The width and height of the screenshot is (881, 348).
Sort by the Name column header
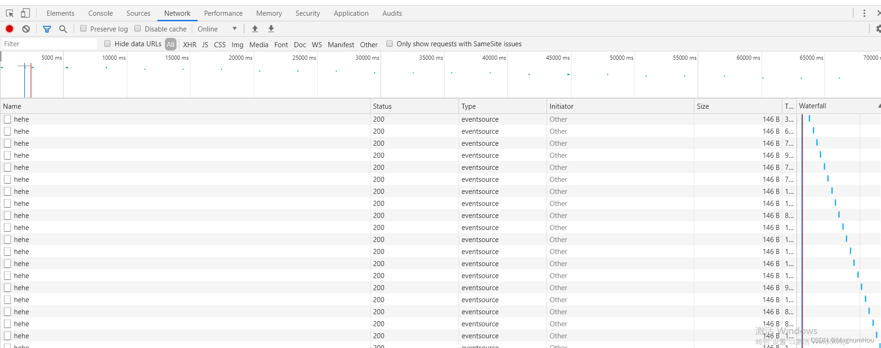click(185, 106)
